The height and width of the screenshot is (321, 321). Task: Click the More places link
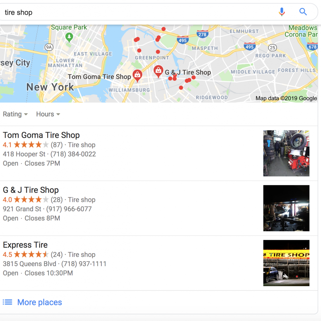point(39,302)
